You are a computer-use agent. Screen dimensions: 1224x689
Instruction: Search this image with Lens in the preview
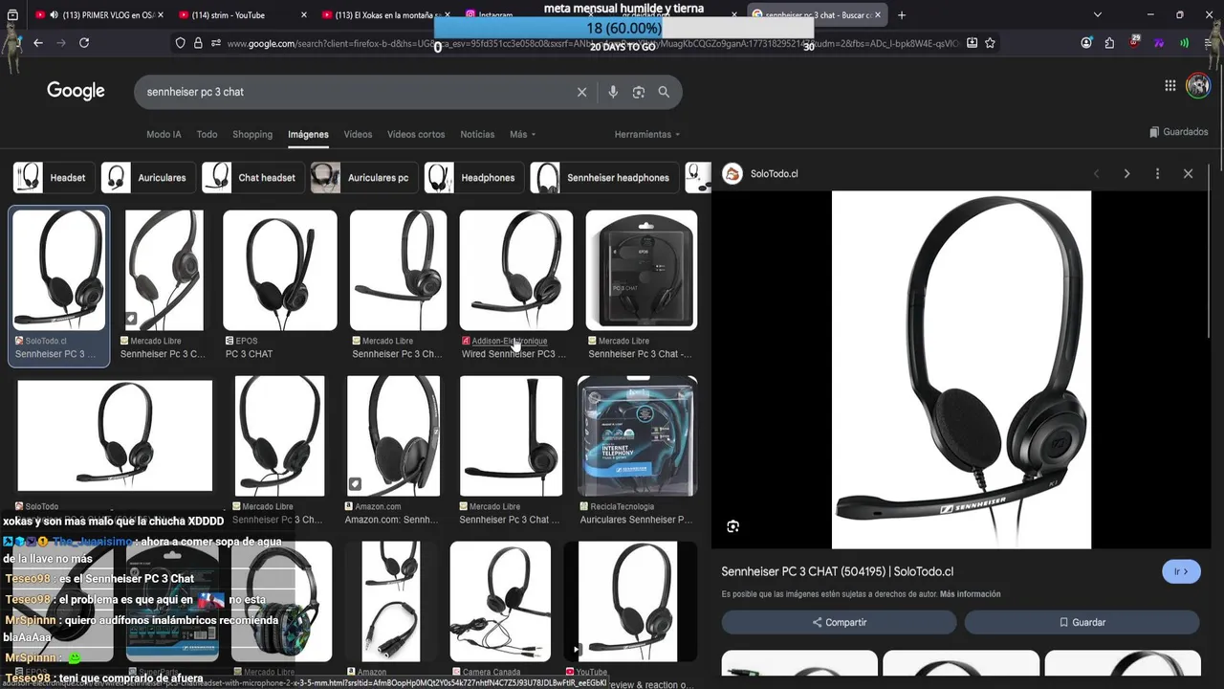pos(732,526)
